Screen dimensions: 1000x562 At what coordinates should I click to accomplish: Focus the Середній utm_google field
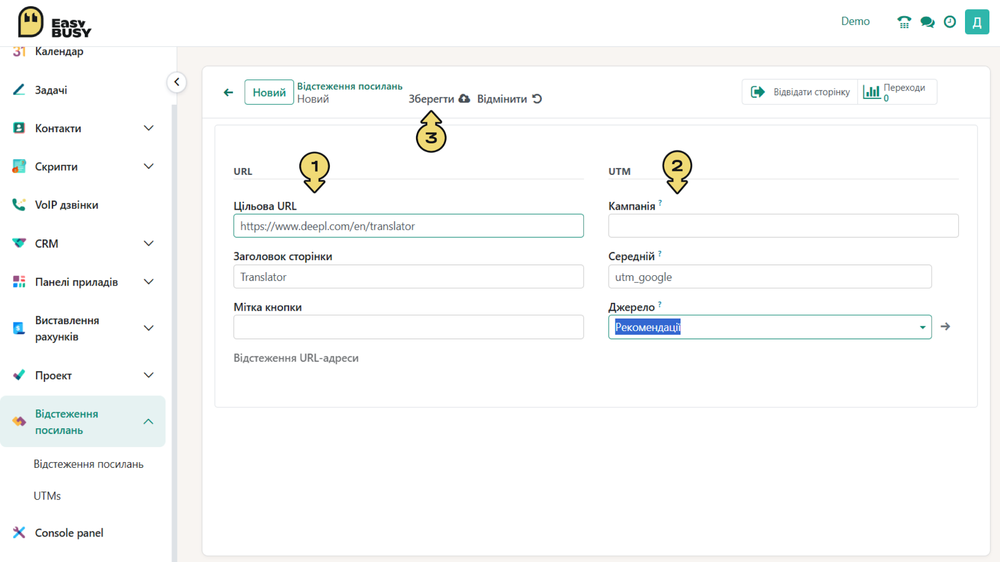coord(770,277)
